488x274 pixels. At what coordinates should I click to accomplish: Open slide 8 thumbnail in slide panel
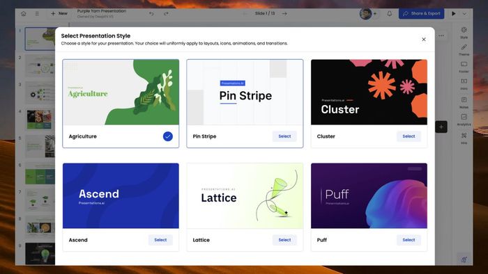[40, 227]
